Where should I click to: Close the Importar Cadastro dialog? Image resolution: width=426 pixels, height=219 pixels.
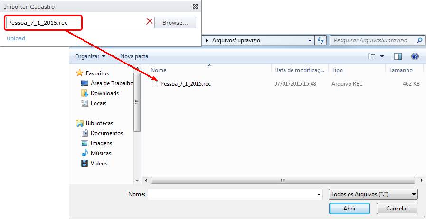coord(195,6)
